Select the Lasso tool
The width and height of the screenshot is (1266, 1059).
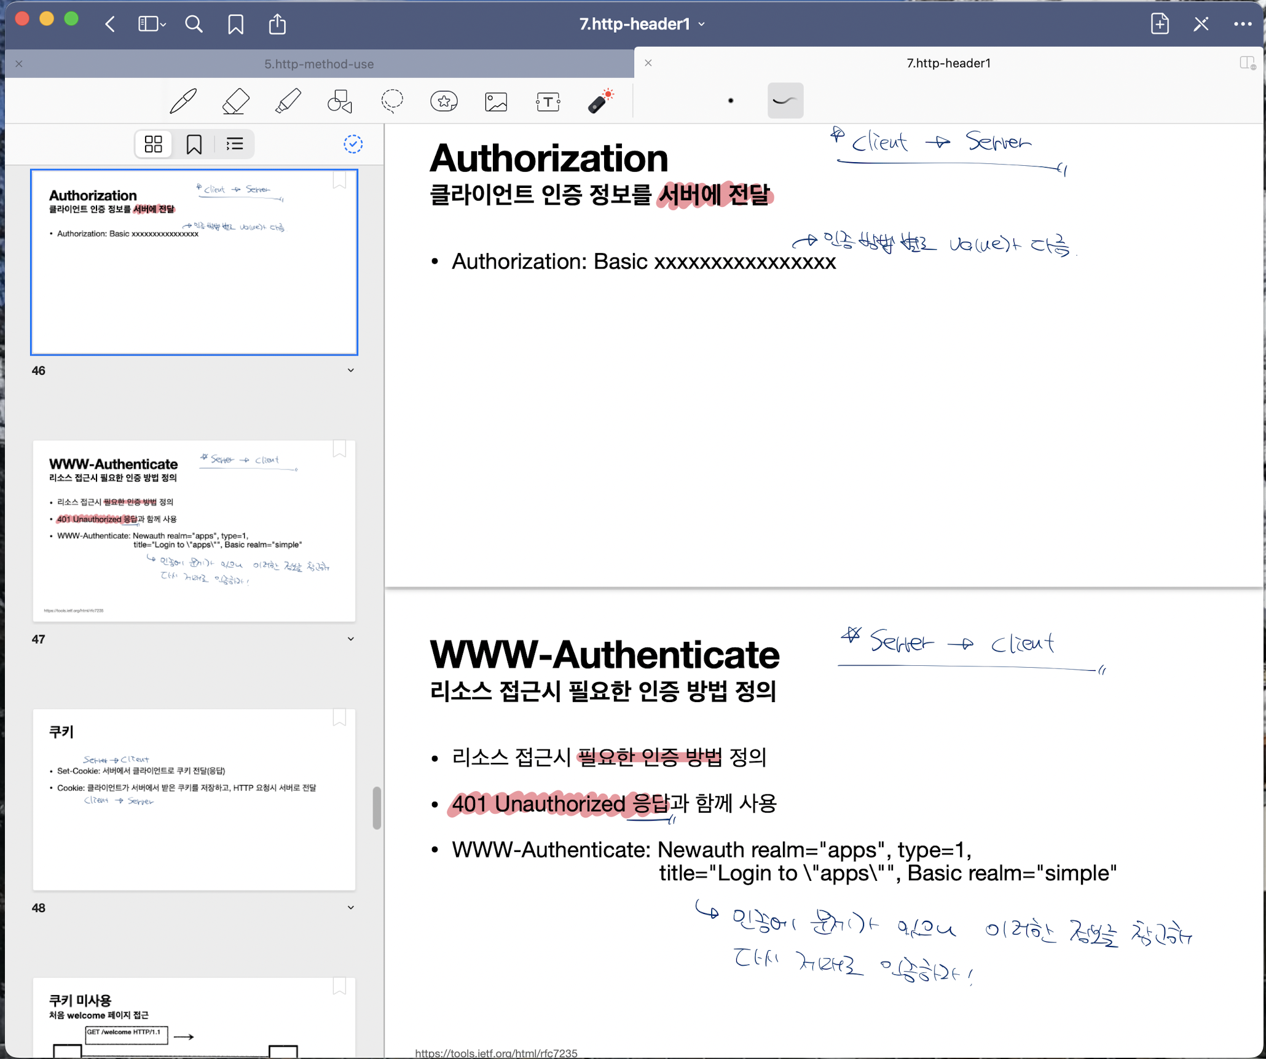tap(392, 101)
